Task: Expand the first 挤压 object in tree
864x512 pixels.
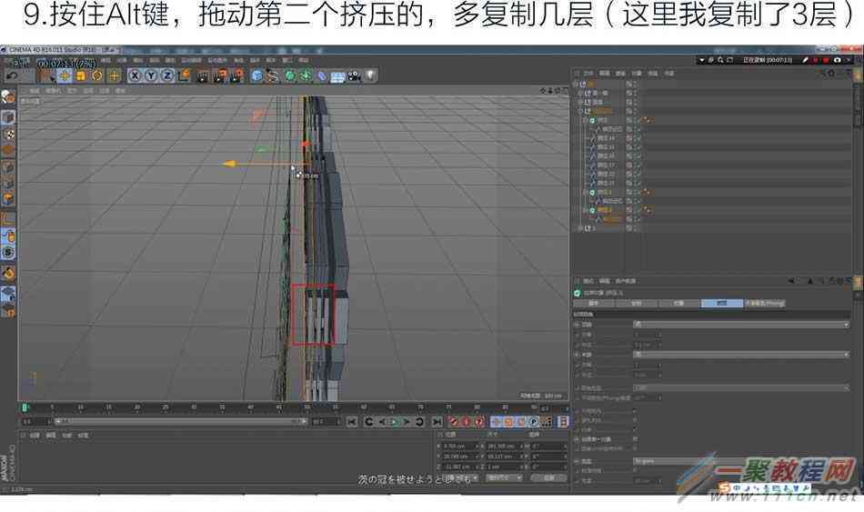Action: click(586, 120)
